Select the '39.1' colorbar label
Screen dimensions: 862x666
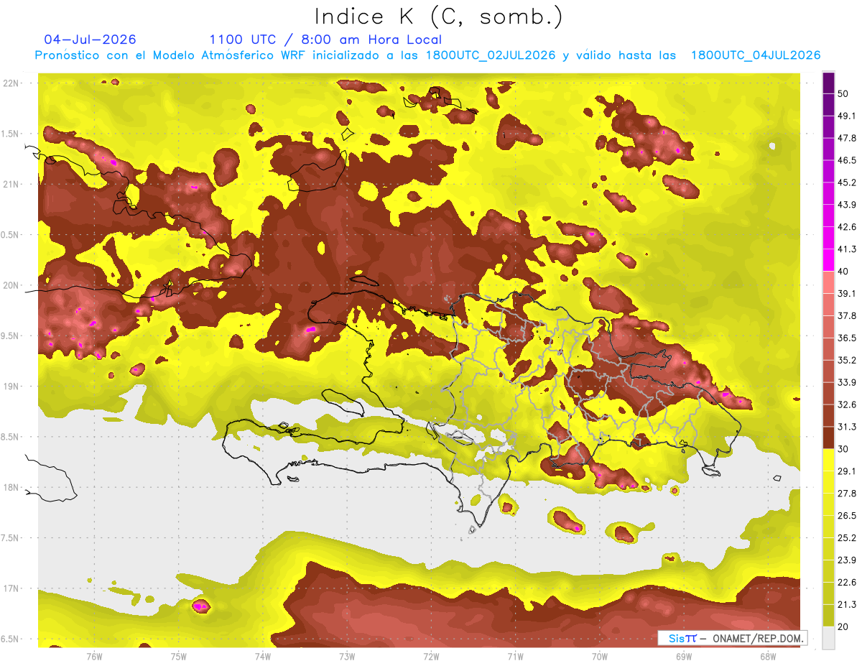(847, 293)
